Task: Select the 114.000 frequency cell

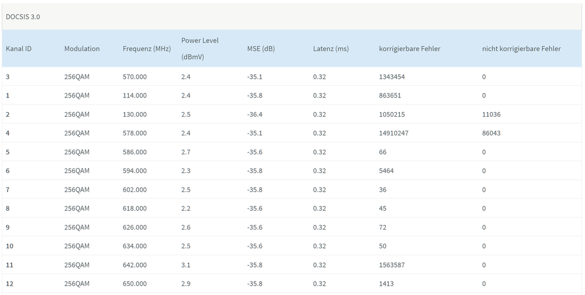Action: (x=135, y=95)
